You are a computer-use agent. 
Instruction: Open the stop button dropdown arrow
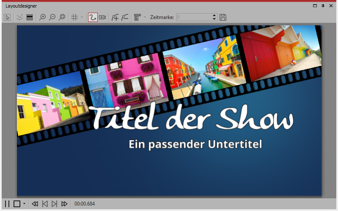coord(24,203)
